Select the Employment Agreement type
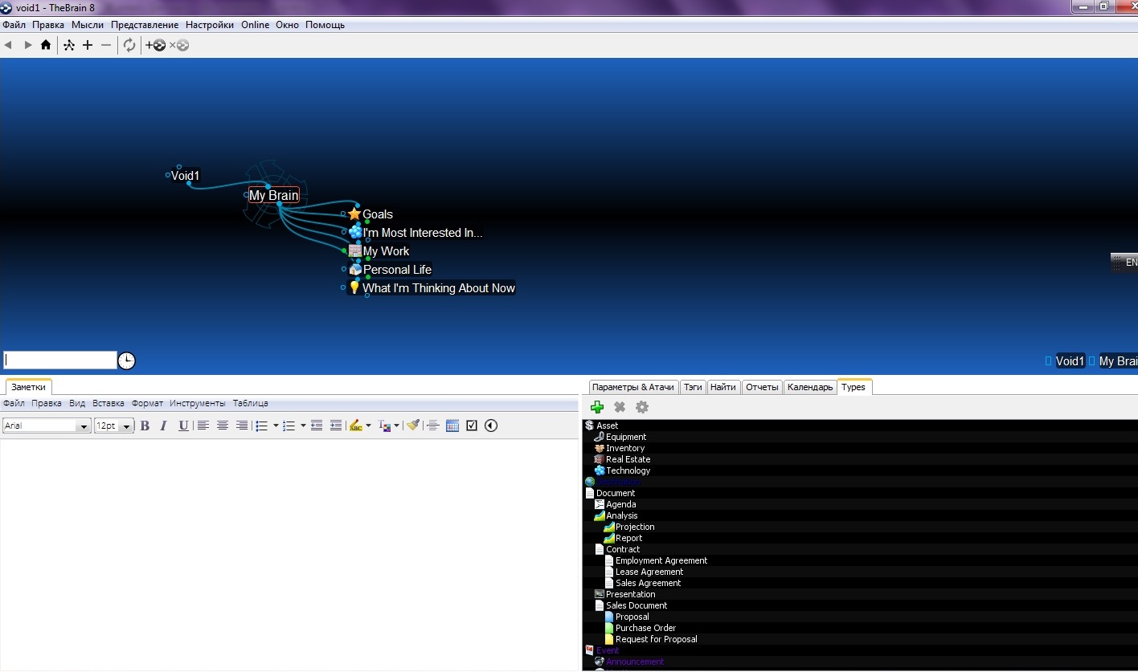This screenshot has width=1138, height=672. point(661,560)
